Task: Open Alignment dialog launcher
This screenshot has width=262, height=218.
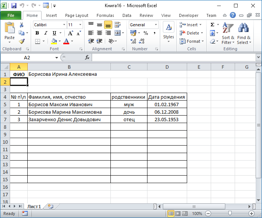Action: coord(123,49)
